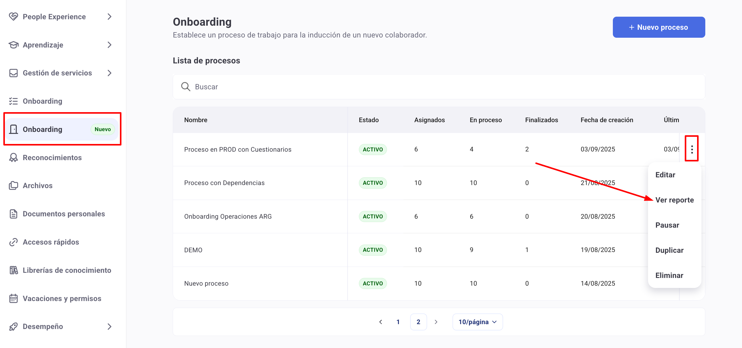Image resolution: width=742 pixels, height=348 pixels.
Task: Choose Duplicar in the context menu
Action: (669, 250)
